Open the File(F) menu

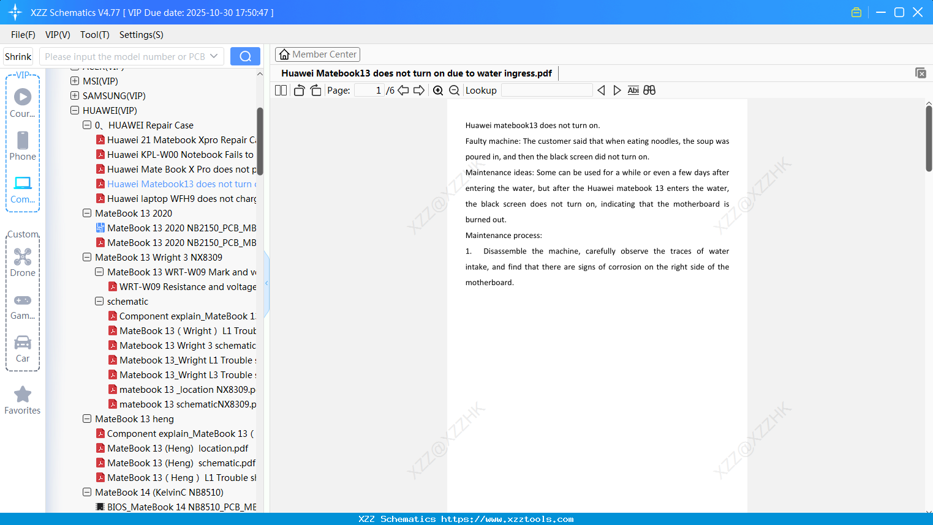click(23, 35)
